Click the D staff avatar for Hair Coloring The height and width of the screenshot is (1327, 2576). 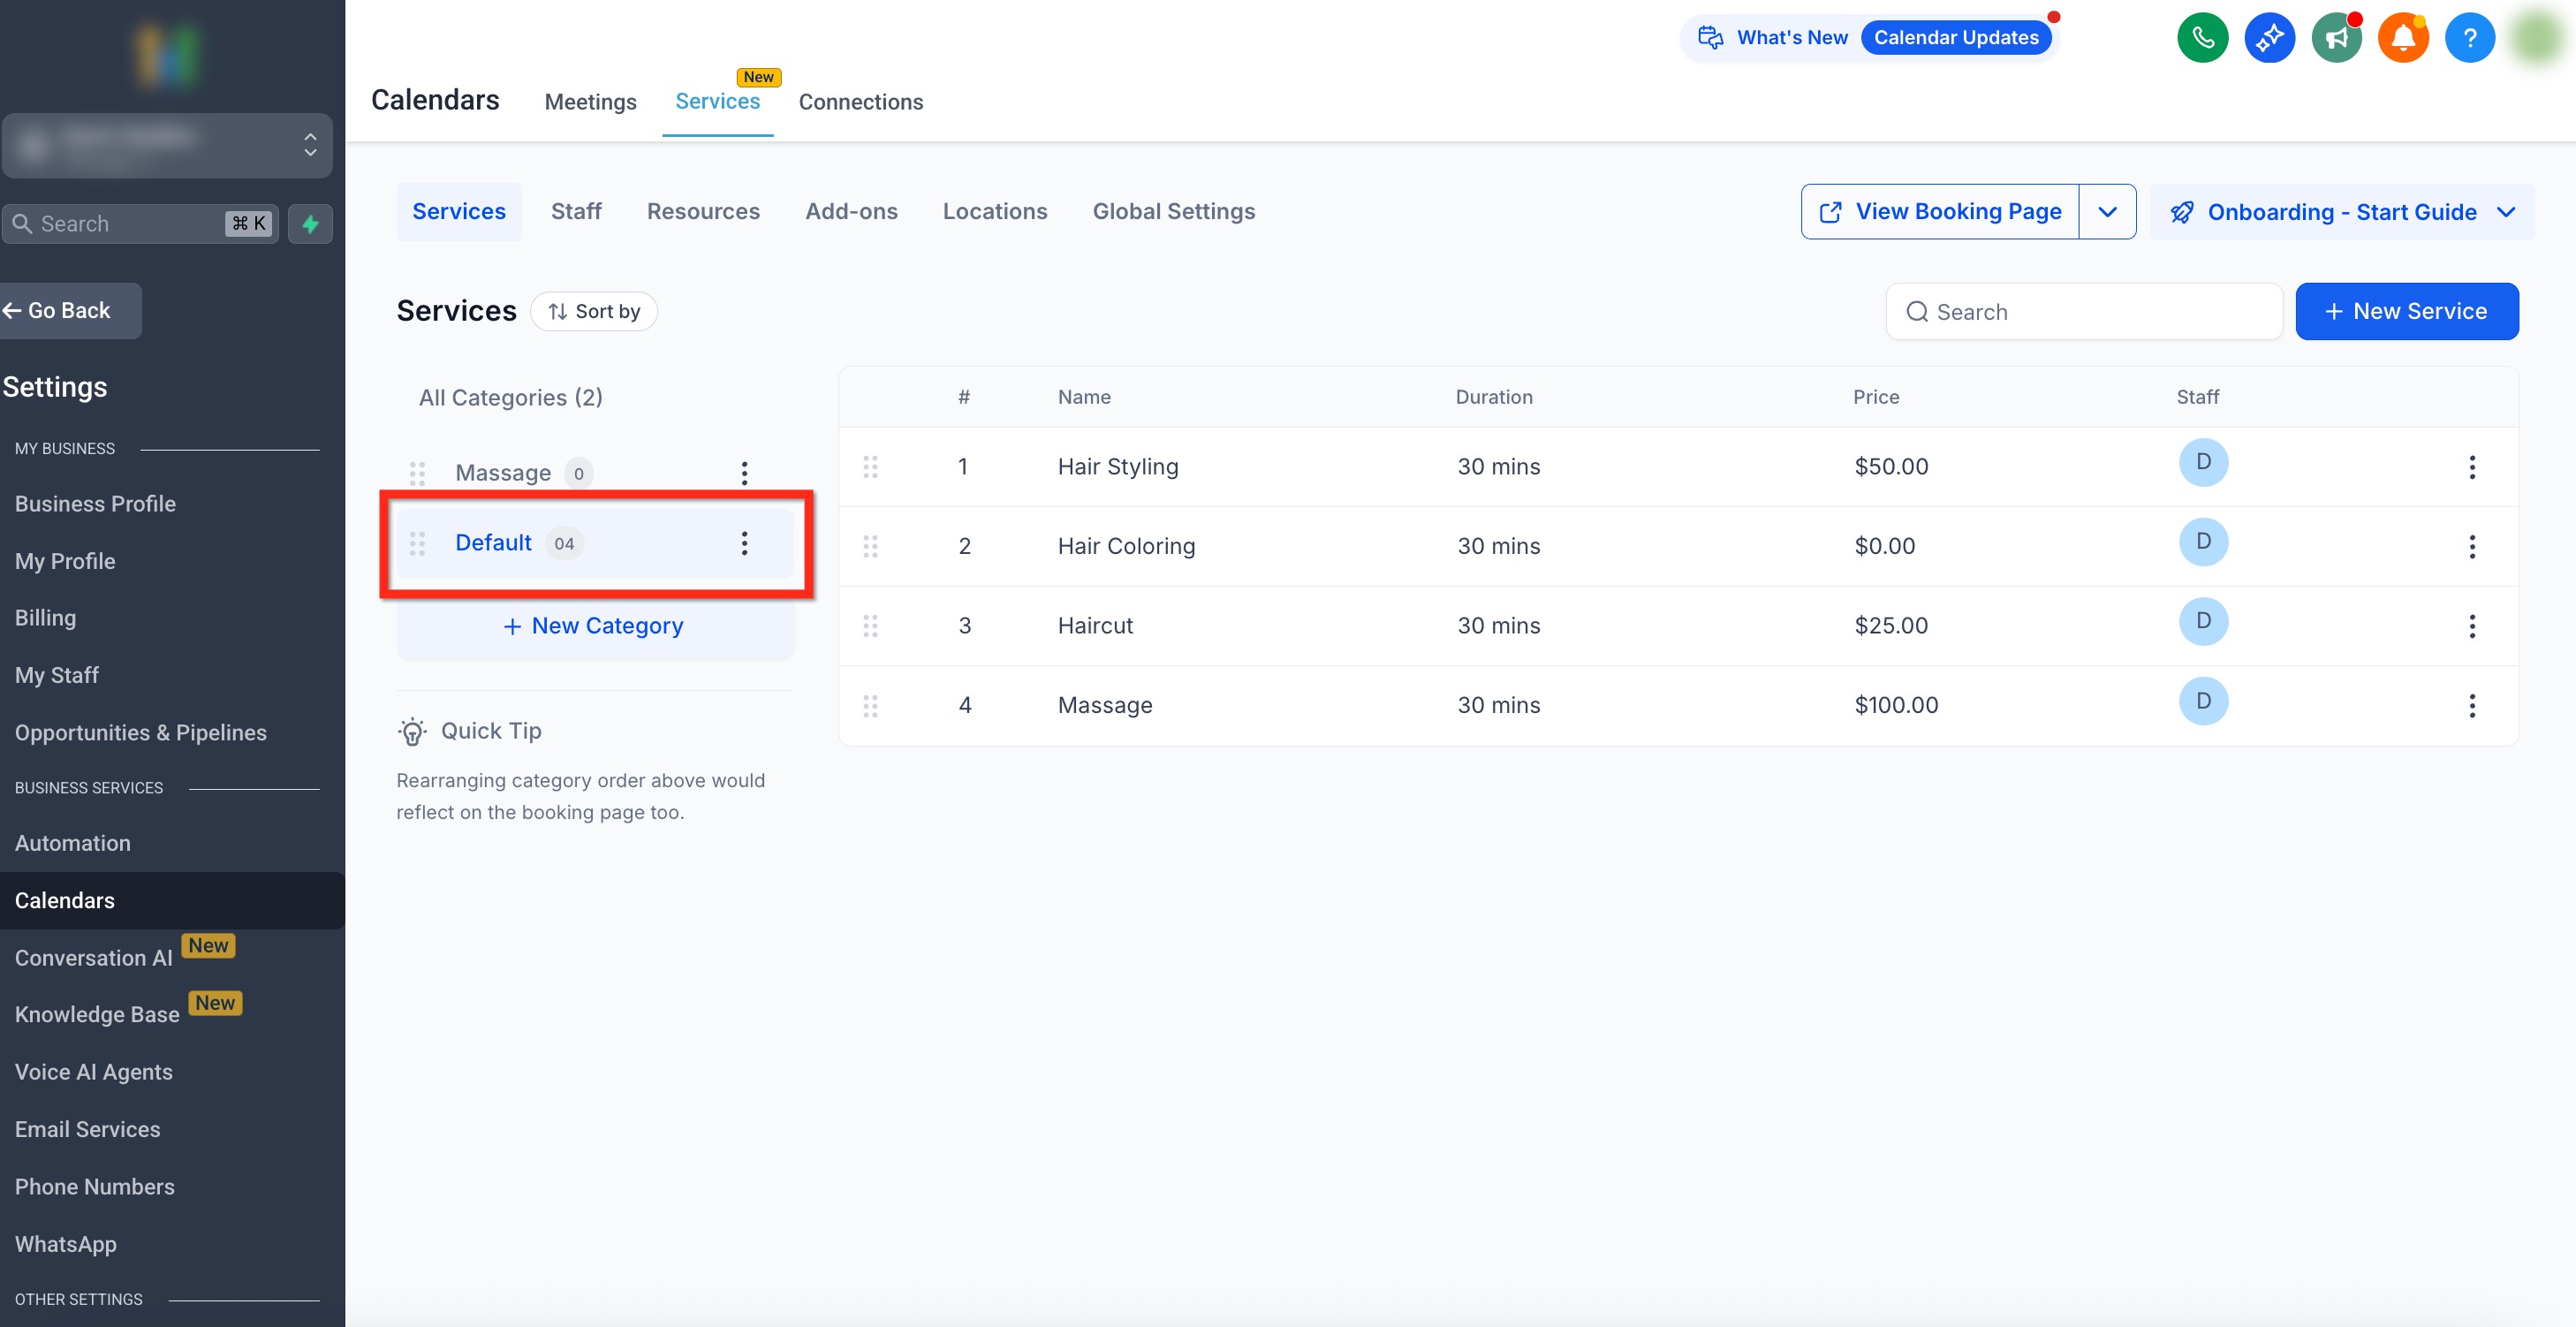2203,542
